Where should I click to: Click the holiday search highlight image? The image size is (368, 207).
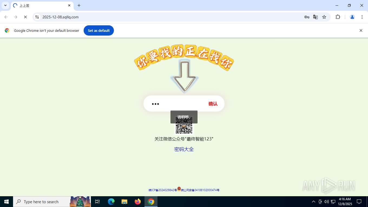tap(80, 202)
